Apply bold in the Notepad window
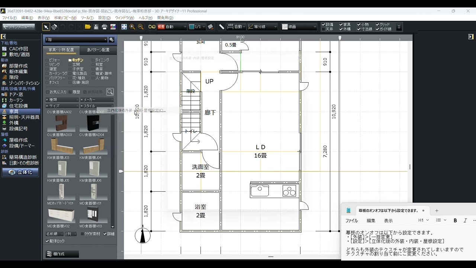This screenshot has width=476, height=268. point(455,220)
